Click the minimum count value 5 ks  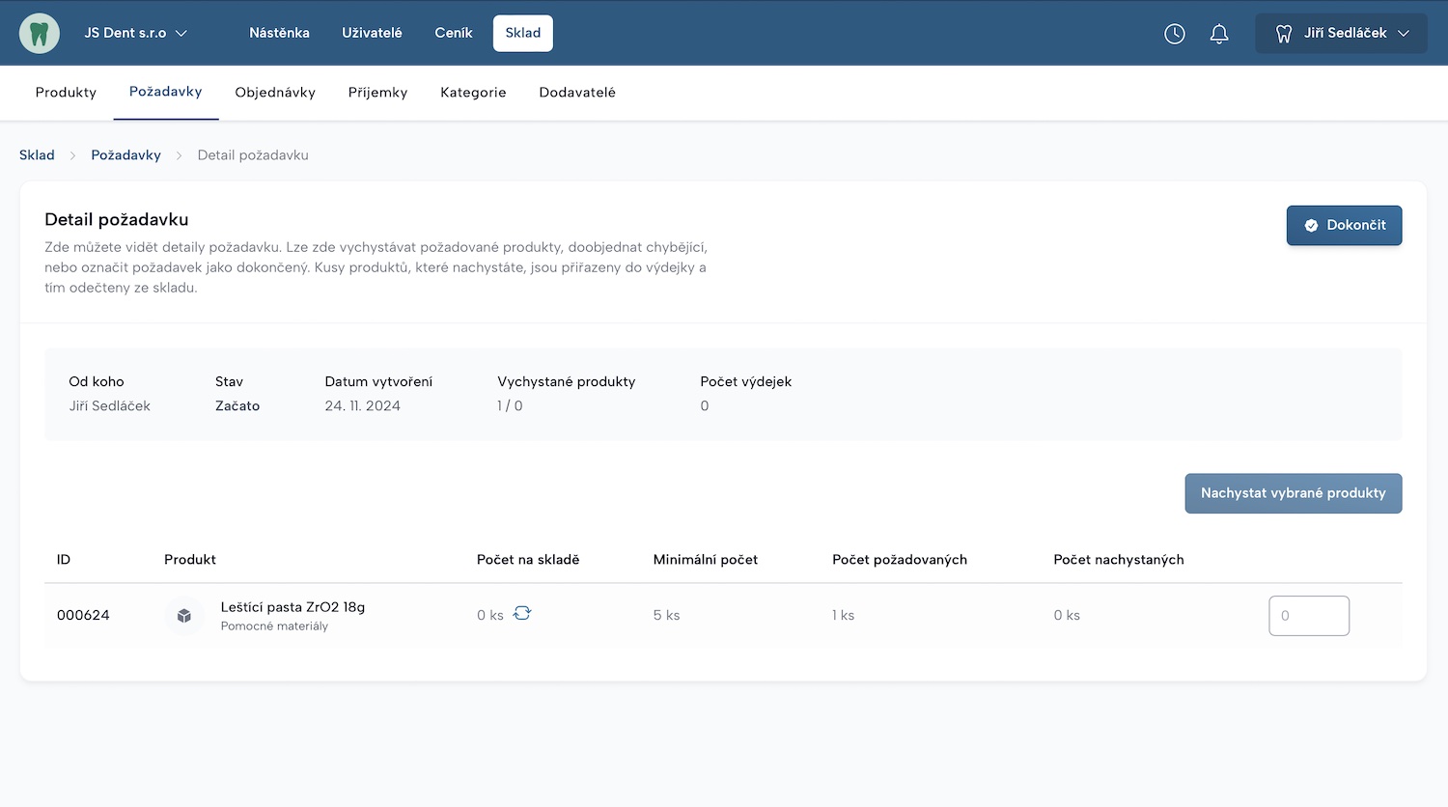pyautogui.click(x=666, y=615)
